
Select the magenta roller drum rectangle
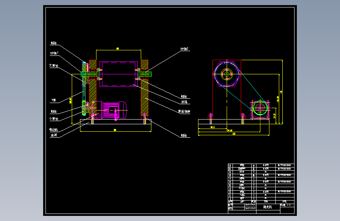click(118, 74)
